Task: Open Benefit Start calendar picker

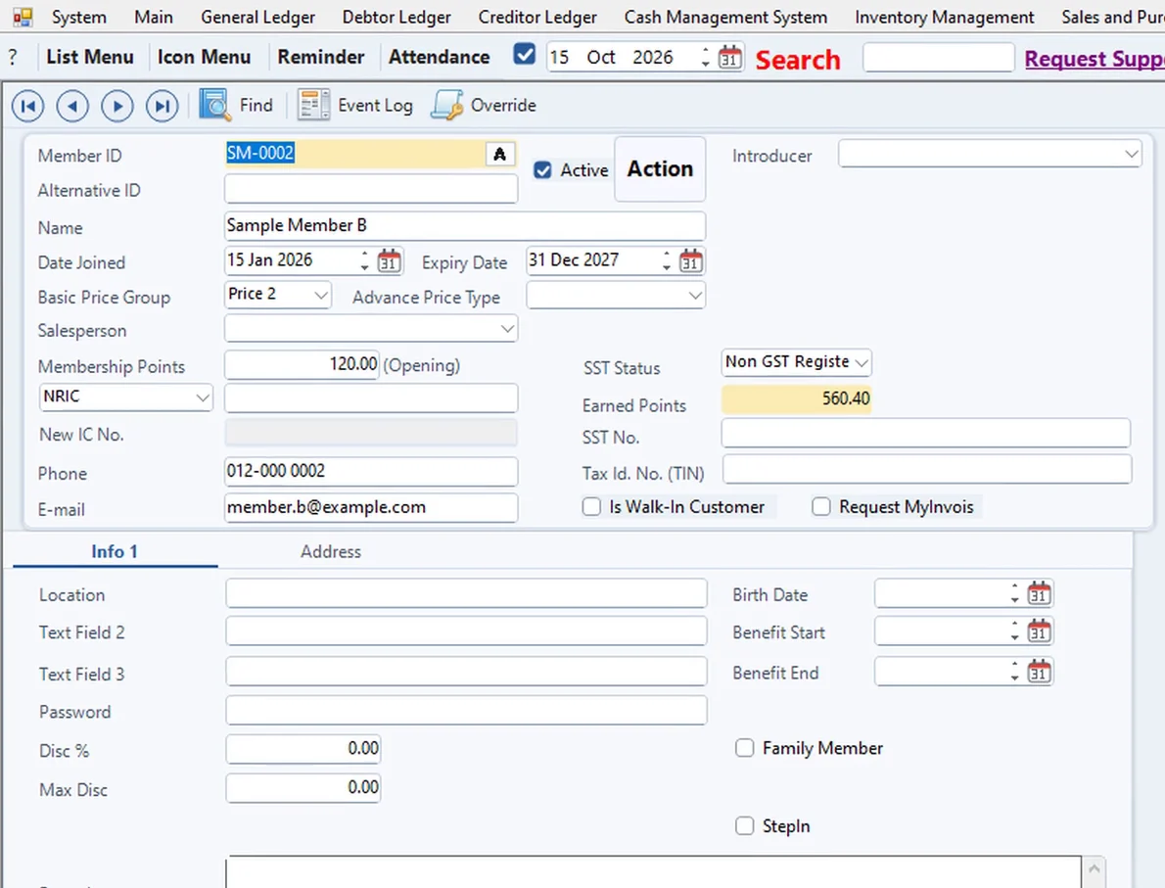Action: click(1039, 631)
